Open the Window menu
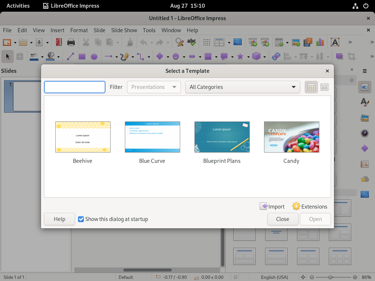 [x=171, y=30]
